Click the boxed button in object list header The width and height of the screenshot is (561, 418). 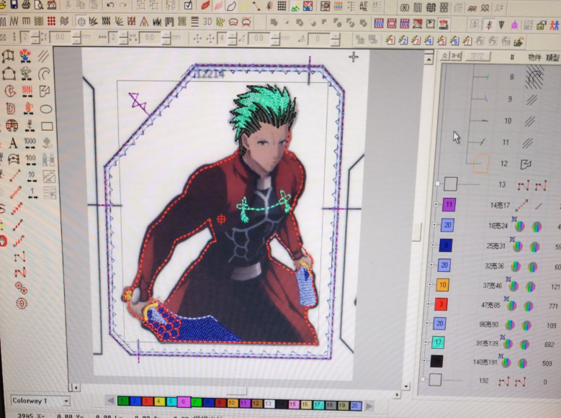pyautogui.click(x=477, y=56)
